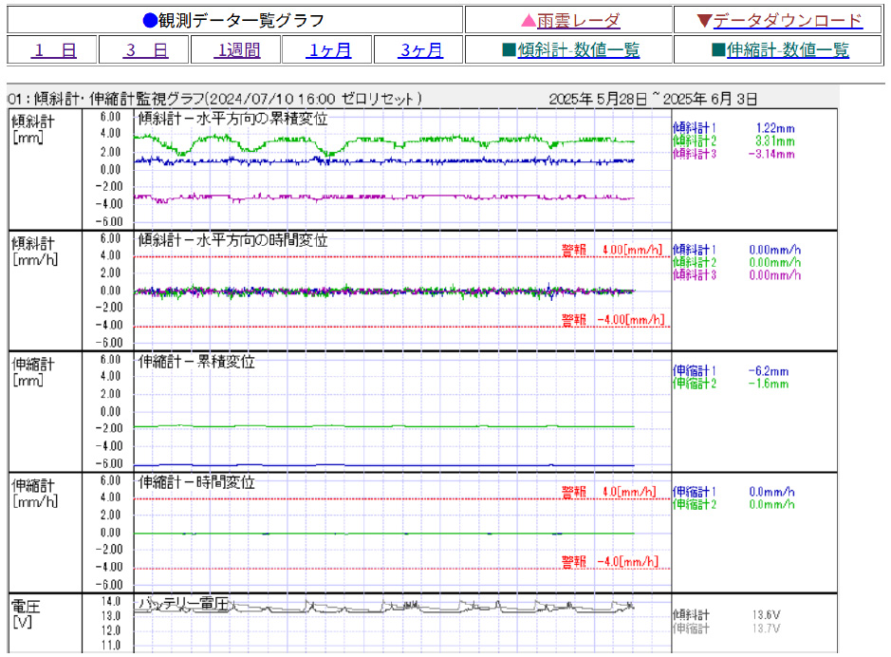
Task: Switch graph range to 1日
Action: point(54,51)
